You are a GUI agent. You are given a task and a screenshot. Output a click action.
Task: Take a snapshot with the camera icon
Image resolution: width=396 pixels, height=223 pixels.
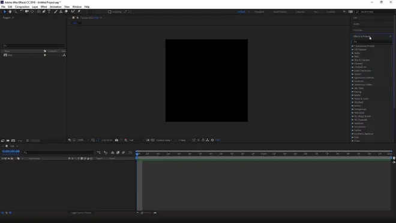click(x=116, y=140)
